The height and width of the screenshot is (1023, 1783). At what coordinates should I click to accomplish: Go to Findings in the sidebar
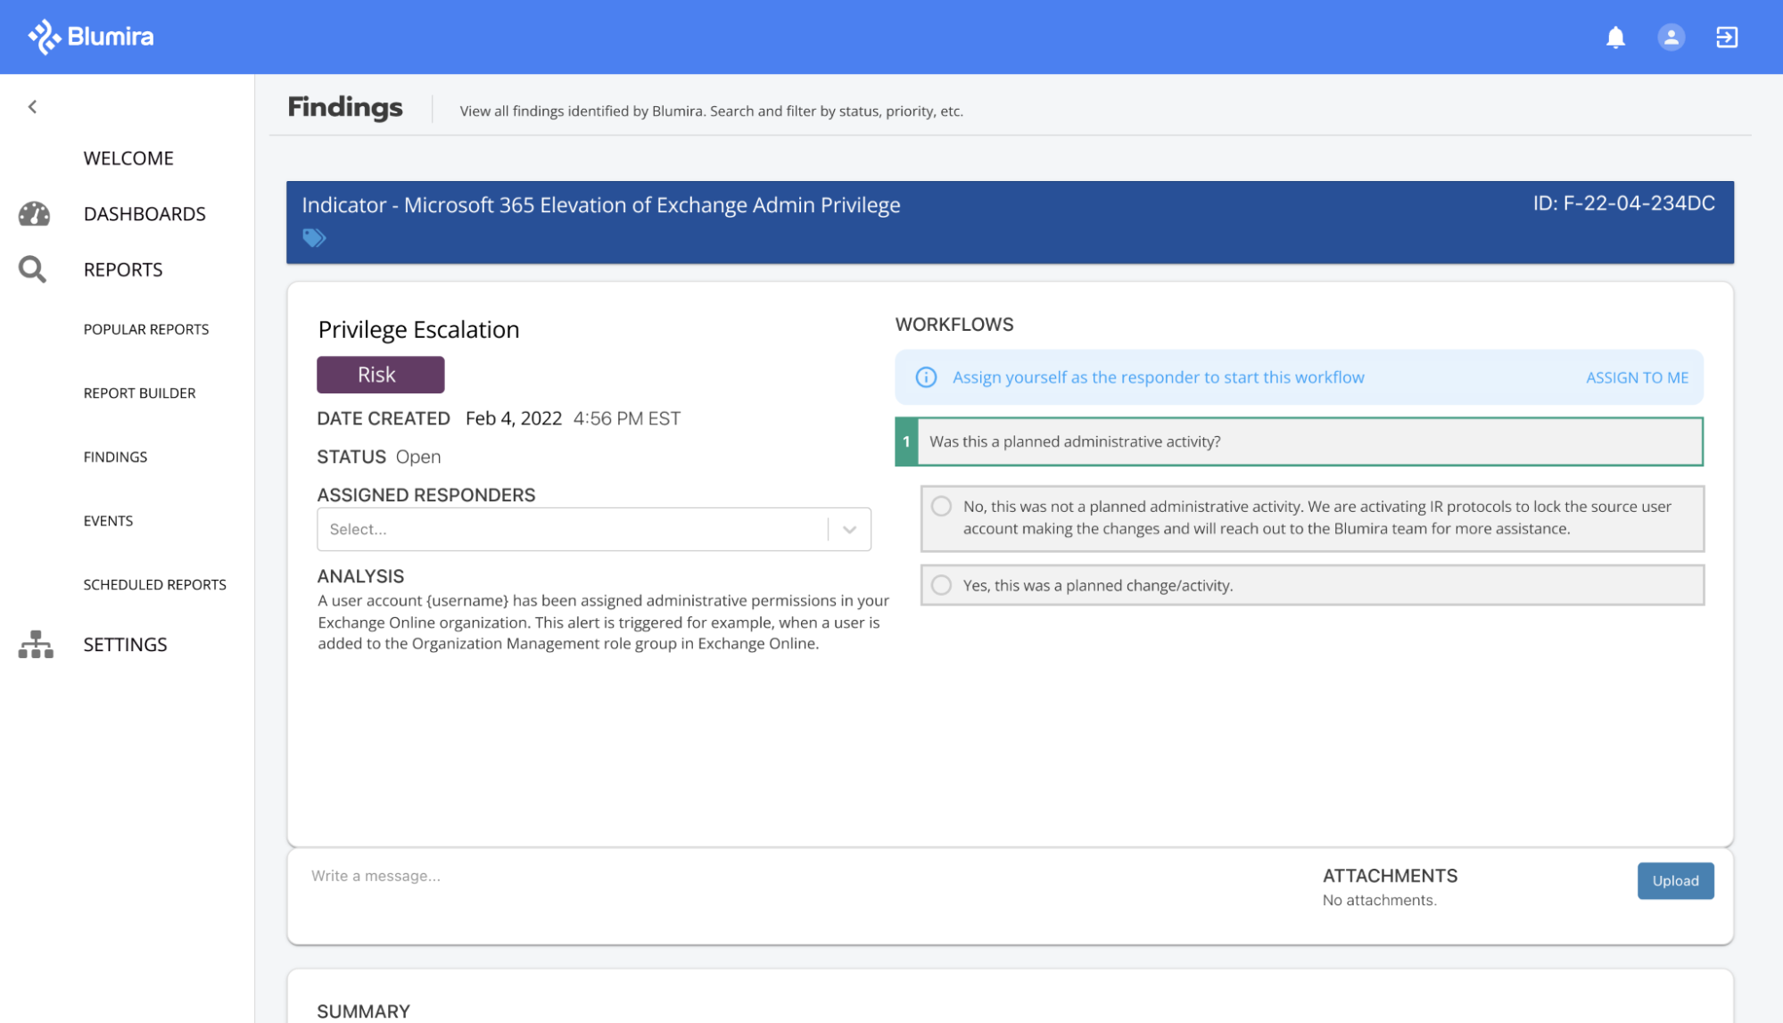click(115, 457)
